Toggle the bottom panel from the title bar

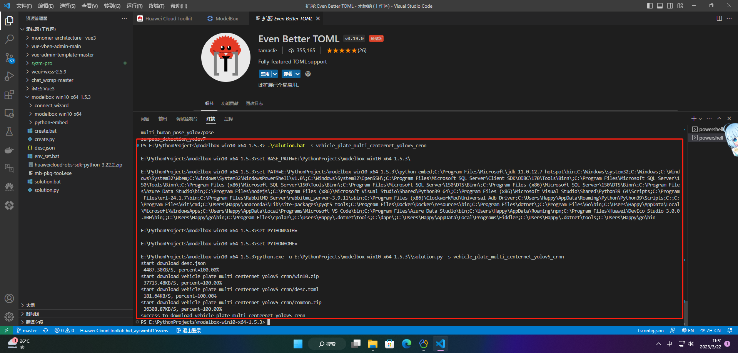(660, 6)
